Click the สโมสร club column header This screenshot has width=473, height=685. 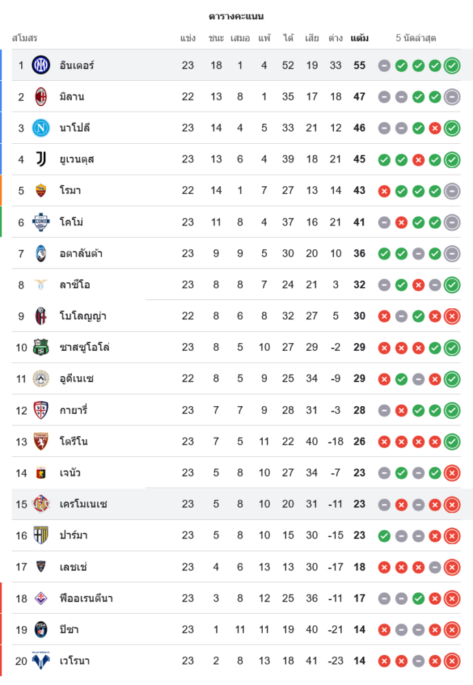click(x=25, y=38)
